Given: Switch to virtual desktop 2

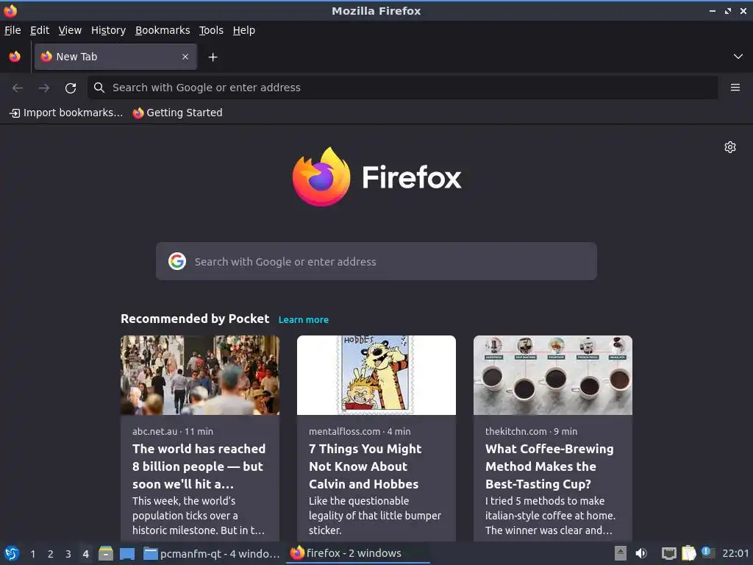Looking at the screenshot, I should tap(51, 554).
